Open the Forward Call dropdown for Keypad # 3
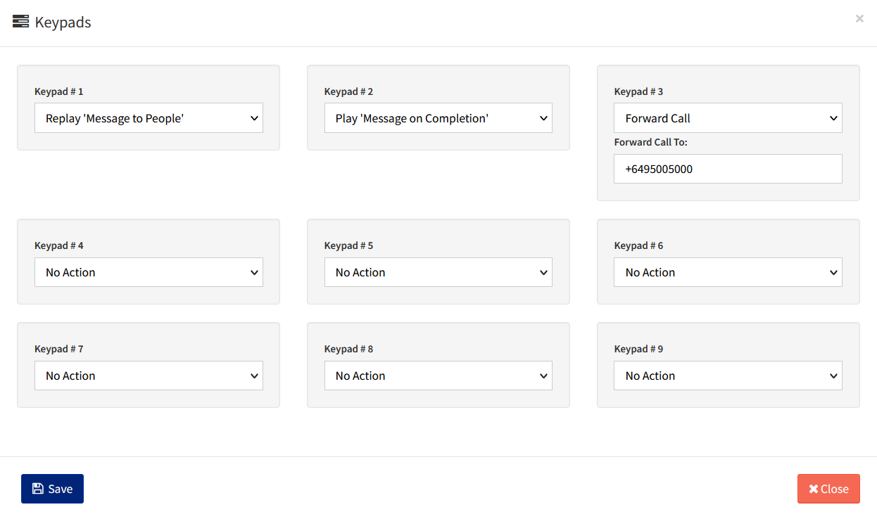 click(x=728, y=117)
